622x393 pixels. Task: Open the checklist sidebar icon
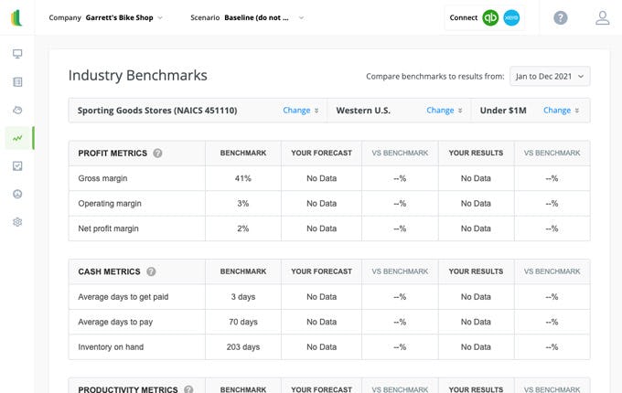coord(17,166)
